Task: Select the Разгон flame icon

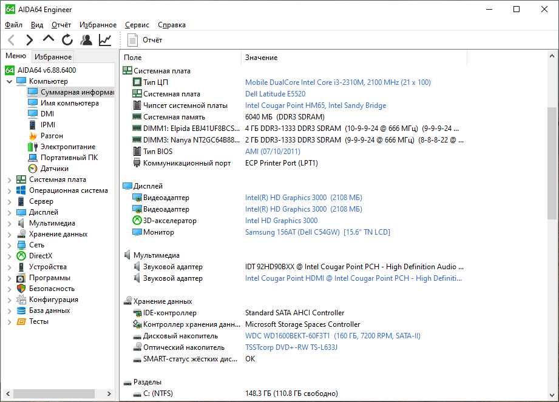Action: 33,136
